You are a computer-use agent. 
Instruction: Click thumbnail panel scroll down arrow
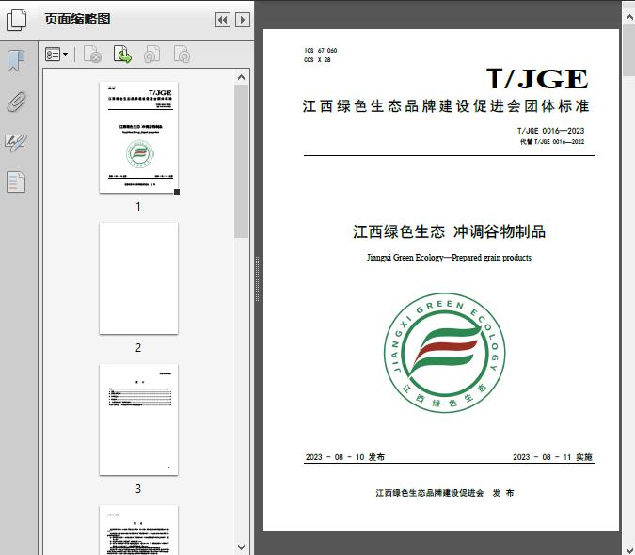(242, 547)
